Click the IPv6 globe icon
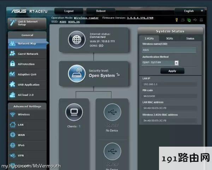This screenshot has height=170, width=212. 13,145
